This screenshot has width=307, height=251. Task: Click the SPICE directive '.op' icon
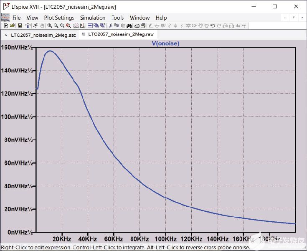[x=244, y=25]
